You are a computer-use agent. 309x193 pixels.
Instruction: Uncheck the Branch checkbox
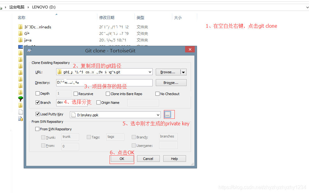(37, 102)
